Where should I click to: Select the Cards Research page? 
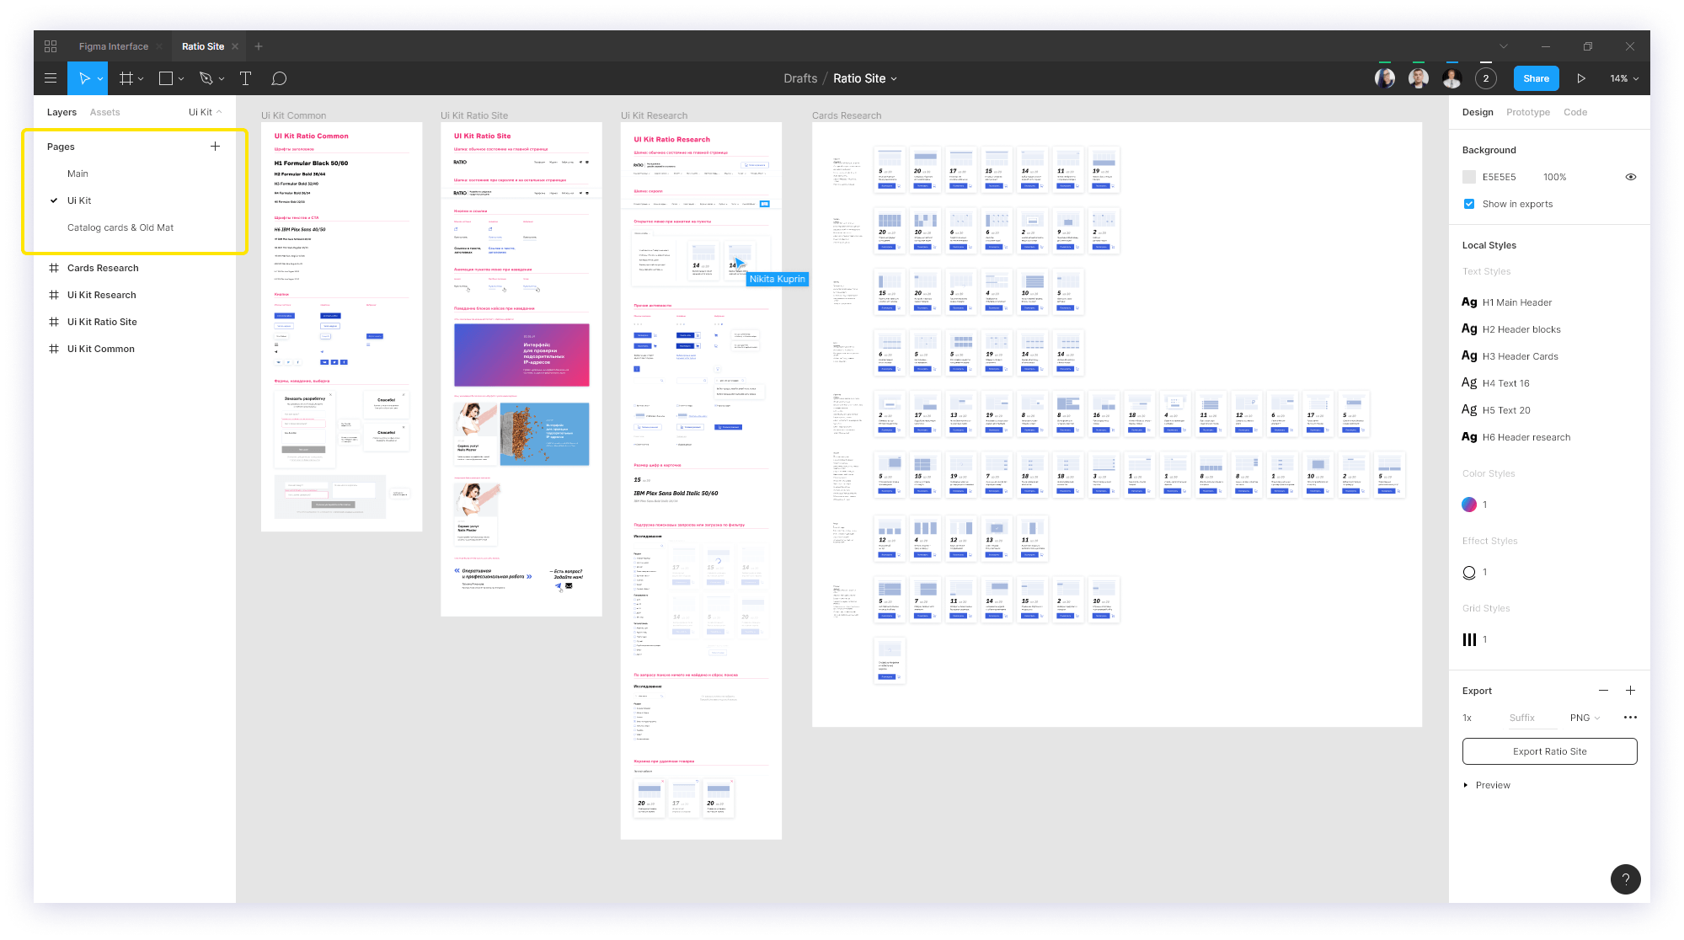[x=102, y=267]
